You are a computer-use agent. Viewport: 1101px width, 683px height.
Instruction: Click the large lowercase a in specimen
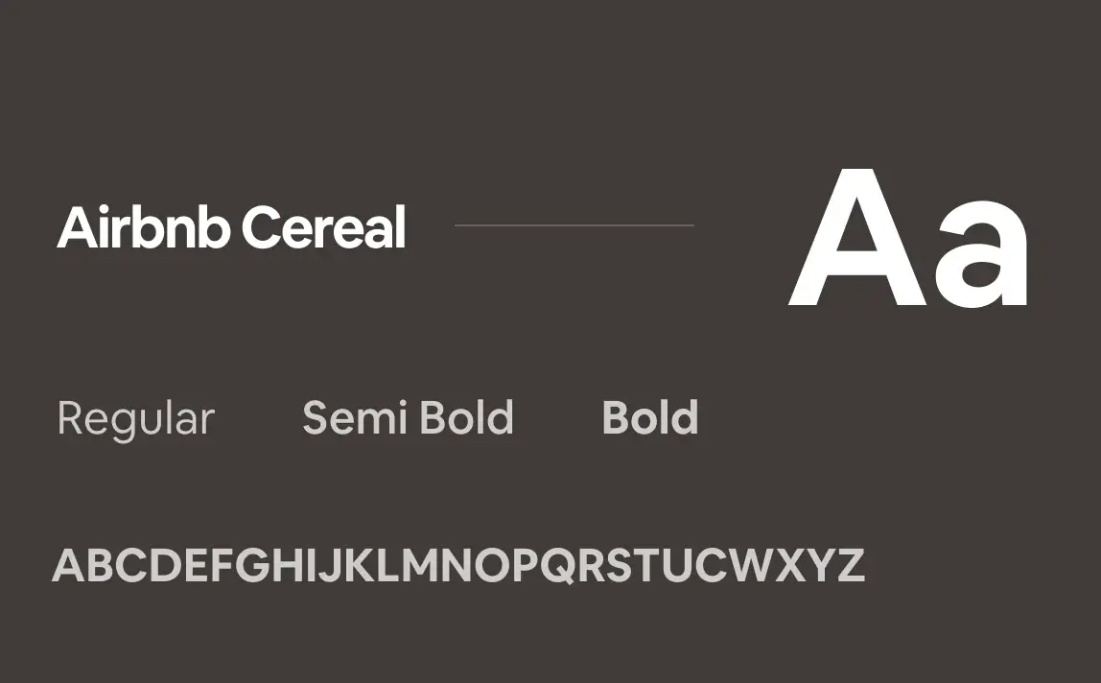(981, 254)
